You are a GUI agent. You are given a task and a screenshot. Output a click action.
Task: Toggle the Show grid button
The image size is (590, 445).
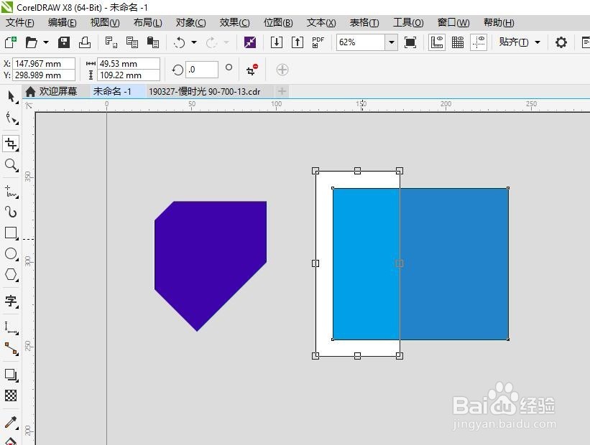pos(458,42)
